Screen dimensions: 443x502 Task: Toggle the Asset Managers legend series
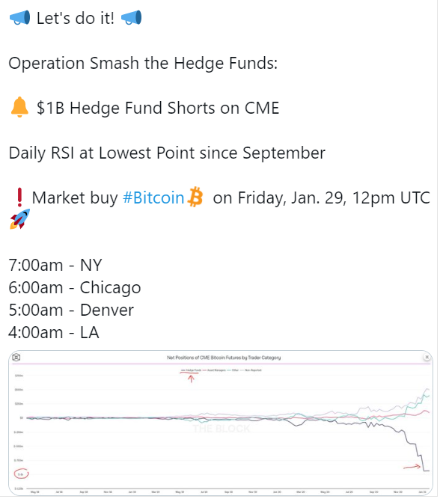click(x=214, y=370)
